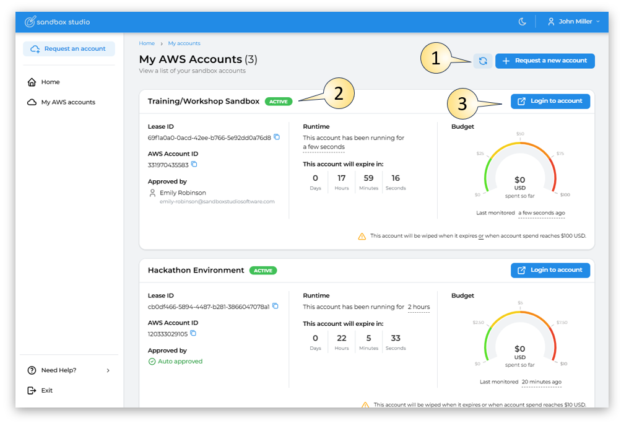The image size is (629, 423).
Task: Click the person icon beside Emily Robinson
Action: point(152,193)
